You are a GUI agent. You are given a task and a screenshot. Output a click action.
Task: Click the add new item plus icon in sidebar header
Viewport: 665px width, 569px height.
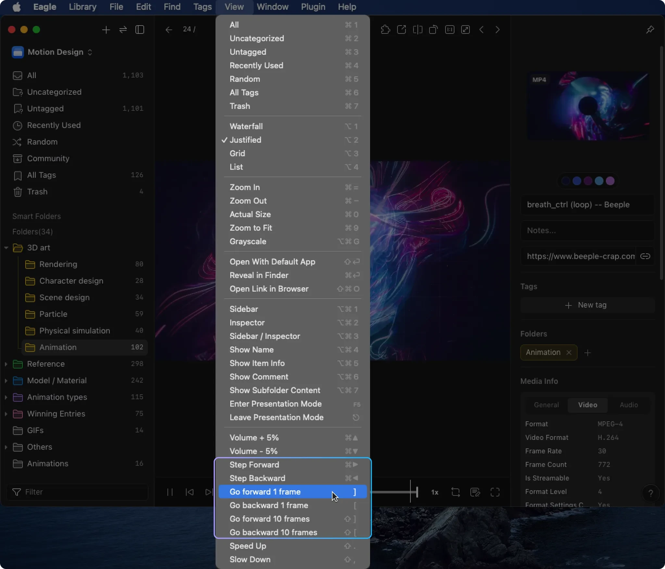(x=106, y=30)
